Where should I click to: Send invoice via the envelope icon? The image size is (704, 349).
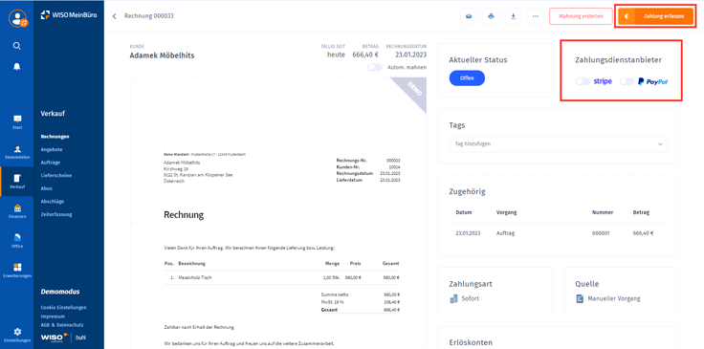(x=469, y=16)
